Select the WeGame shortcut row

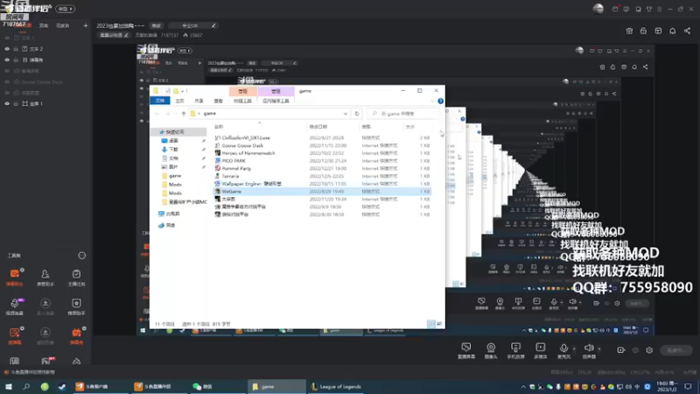(x=323, y=191)
